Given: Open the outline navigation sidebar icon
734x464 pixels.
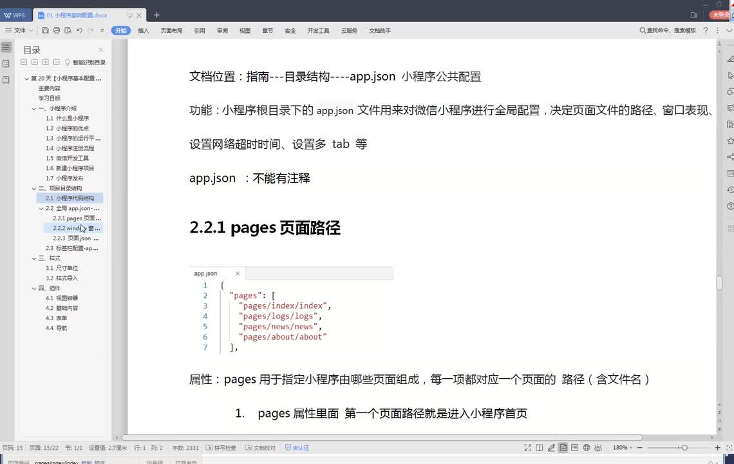Looking at the screenshot, I should point(6,47).
